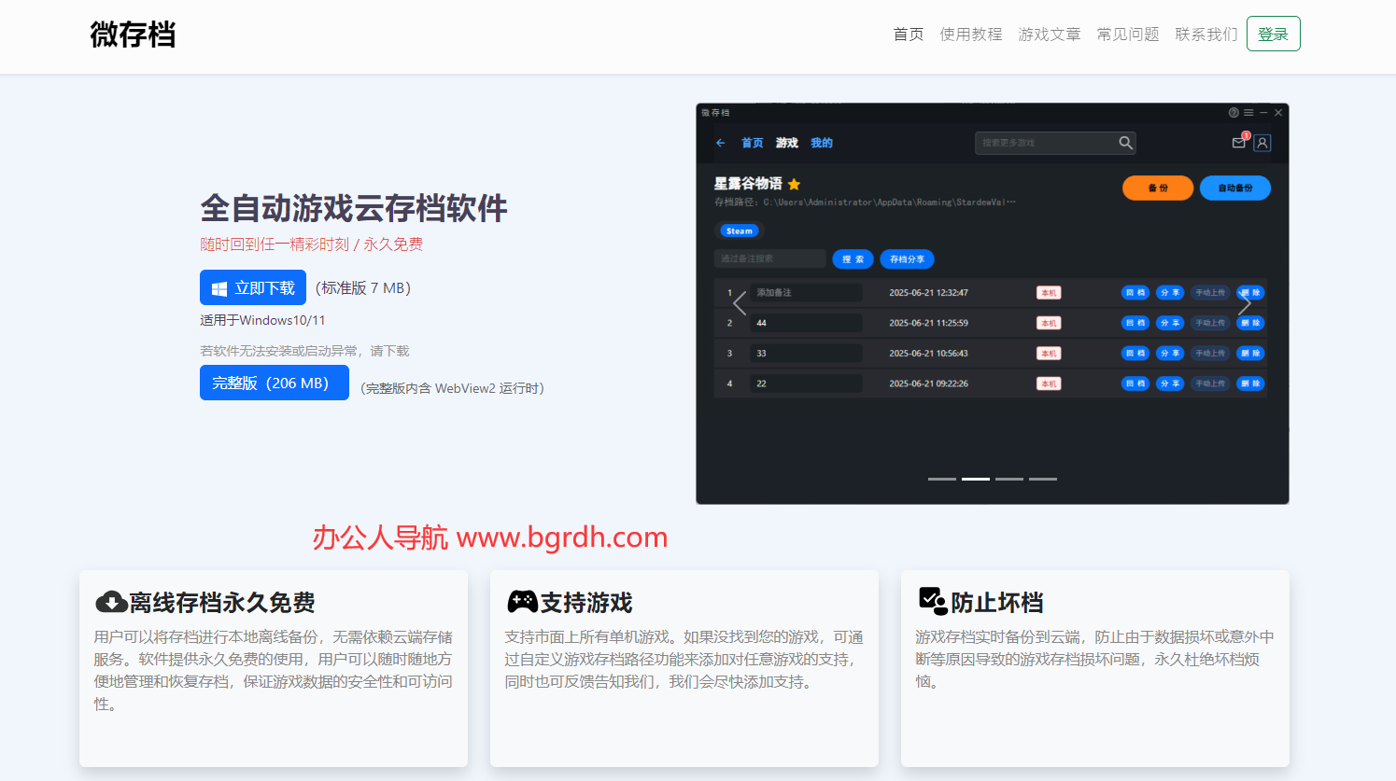Viewport: 1396px width, 781px height.
Task: Click the 离线存档永久免费 heading
Action: point(222,603)
